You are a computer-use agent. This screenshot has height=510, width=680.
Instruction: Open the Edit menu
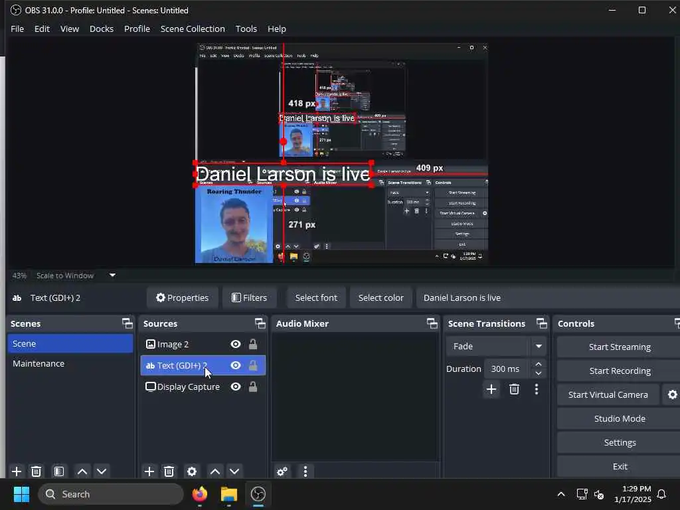tap(42, 29)
